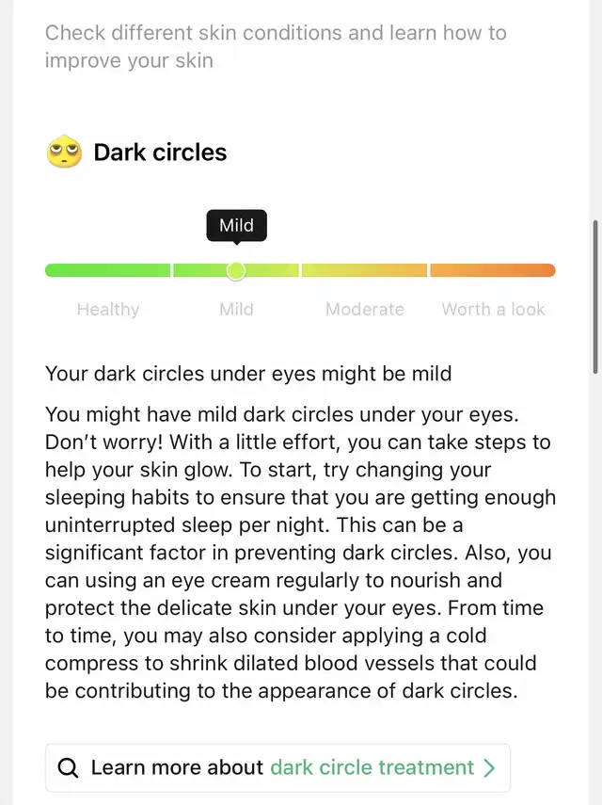Click the chevron after dark circle treatment
The width and height of the screenshot is (602, 805).
[x=489, y=768]
